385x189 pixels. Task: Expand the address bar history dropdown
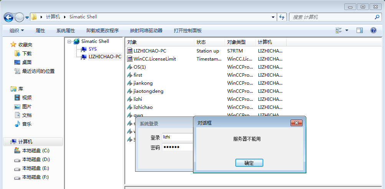pos(273,17)
